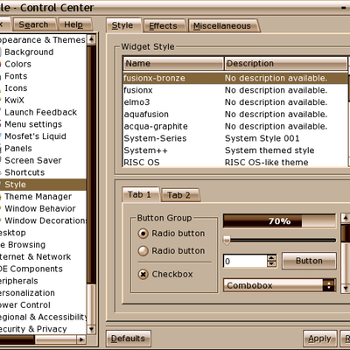Increase the spinbox value with up arrow

point(272,258)
